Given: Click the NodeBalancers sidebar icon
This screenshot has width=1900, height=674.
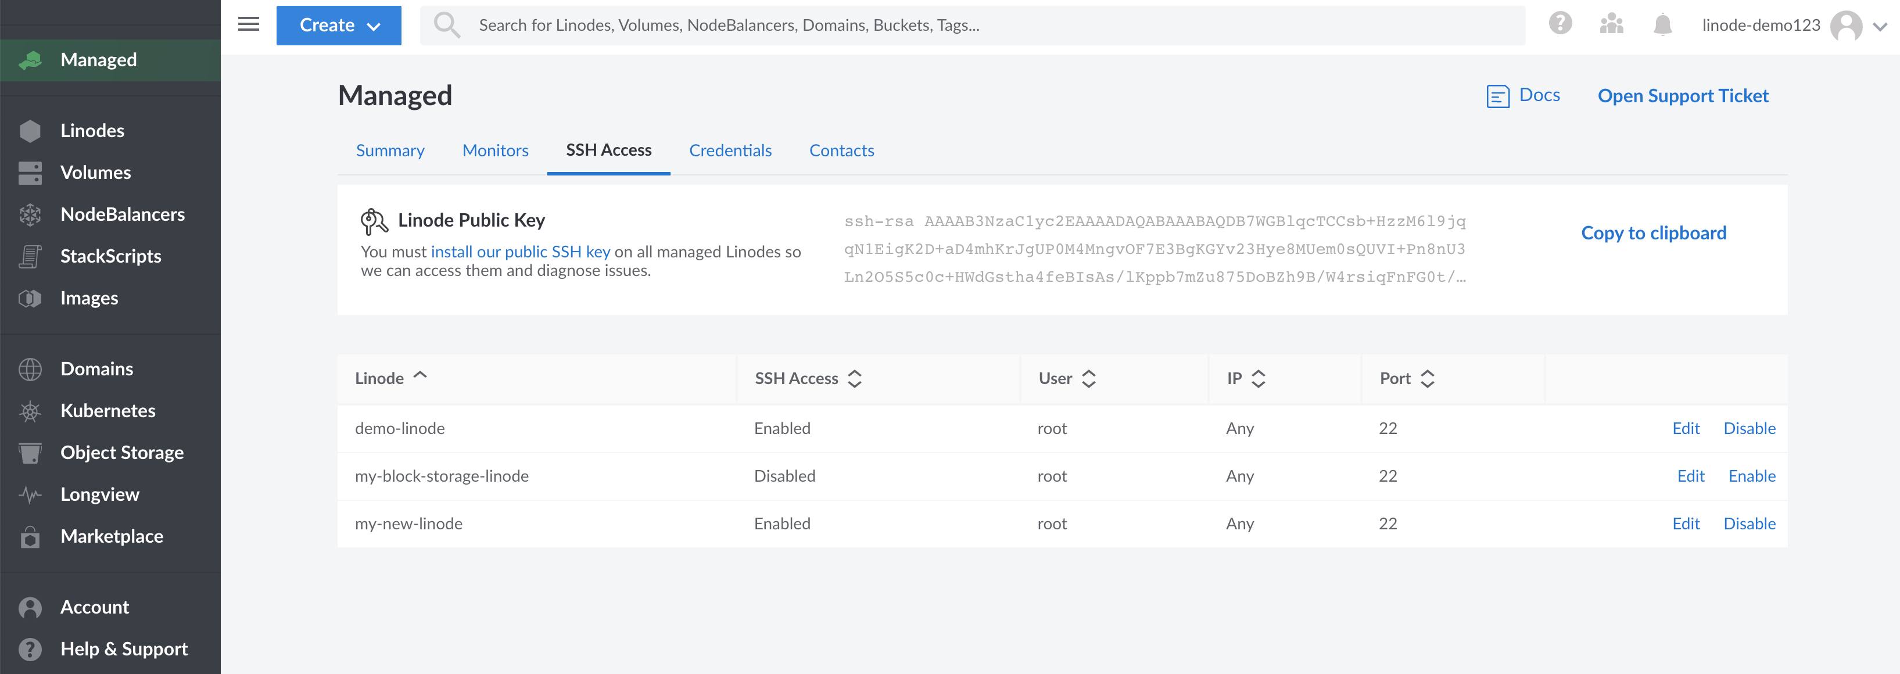Looking at the screenshot, I should (30, 214).
